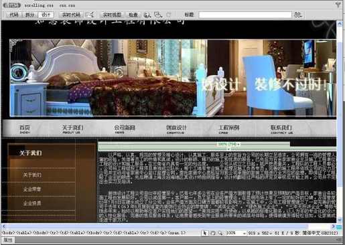Toggle 设计 (Design) view mode

46,15
